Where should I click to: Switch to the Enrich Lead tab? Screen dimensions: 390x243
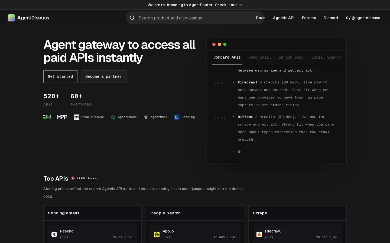291,58
